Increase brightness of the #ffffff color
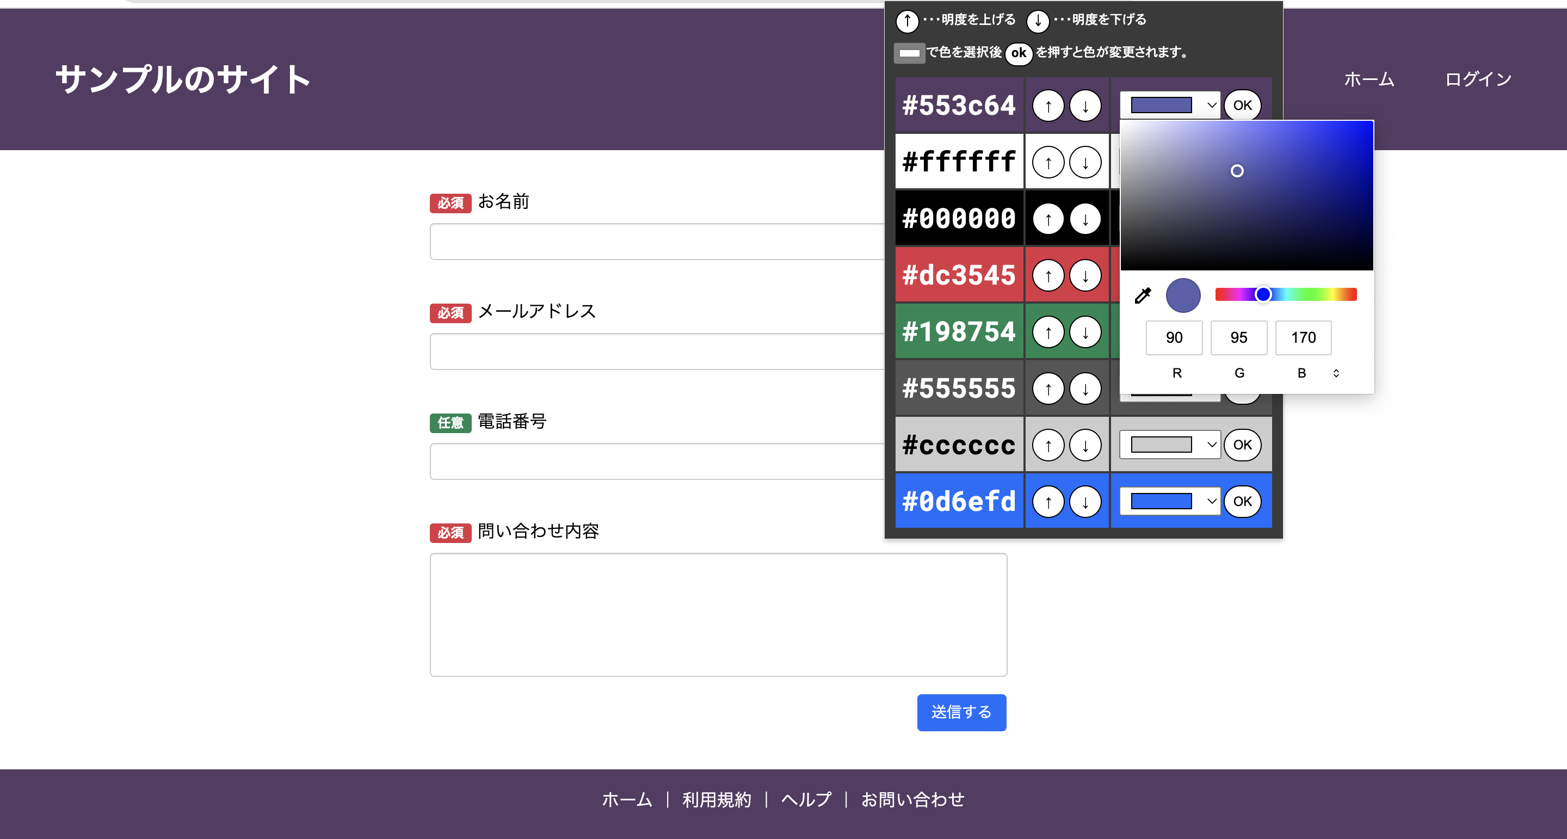This screenshot has width=1567, height=839. coord(1047,161)
